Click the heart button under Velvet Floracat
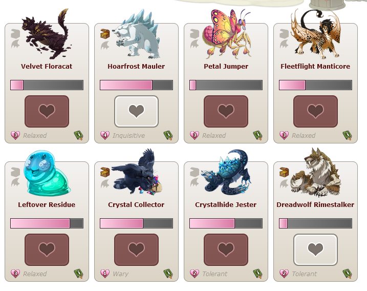 pos(47,111)
